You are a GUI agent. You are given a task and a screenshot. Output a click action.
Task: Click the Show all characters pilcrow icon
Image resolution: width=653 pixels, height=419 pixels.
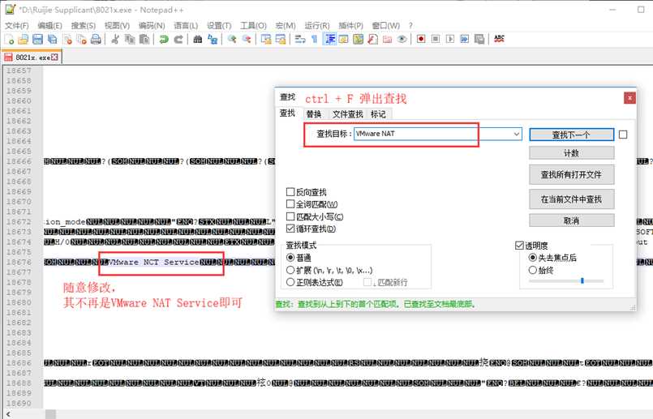(x=315, y=39)
